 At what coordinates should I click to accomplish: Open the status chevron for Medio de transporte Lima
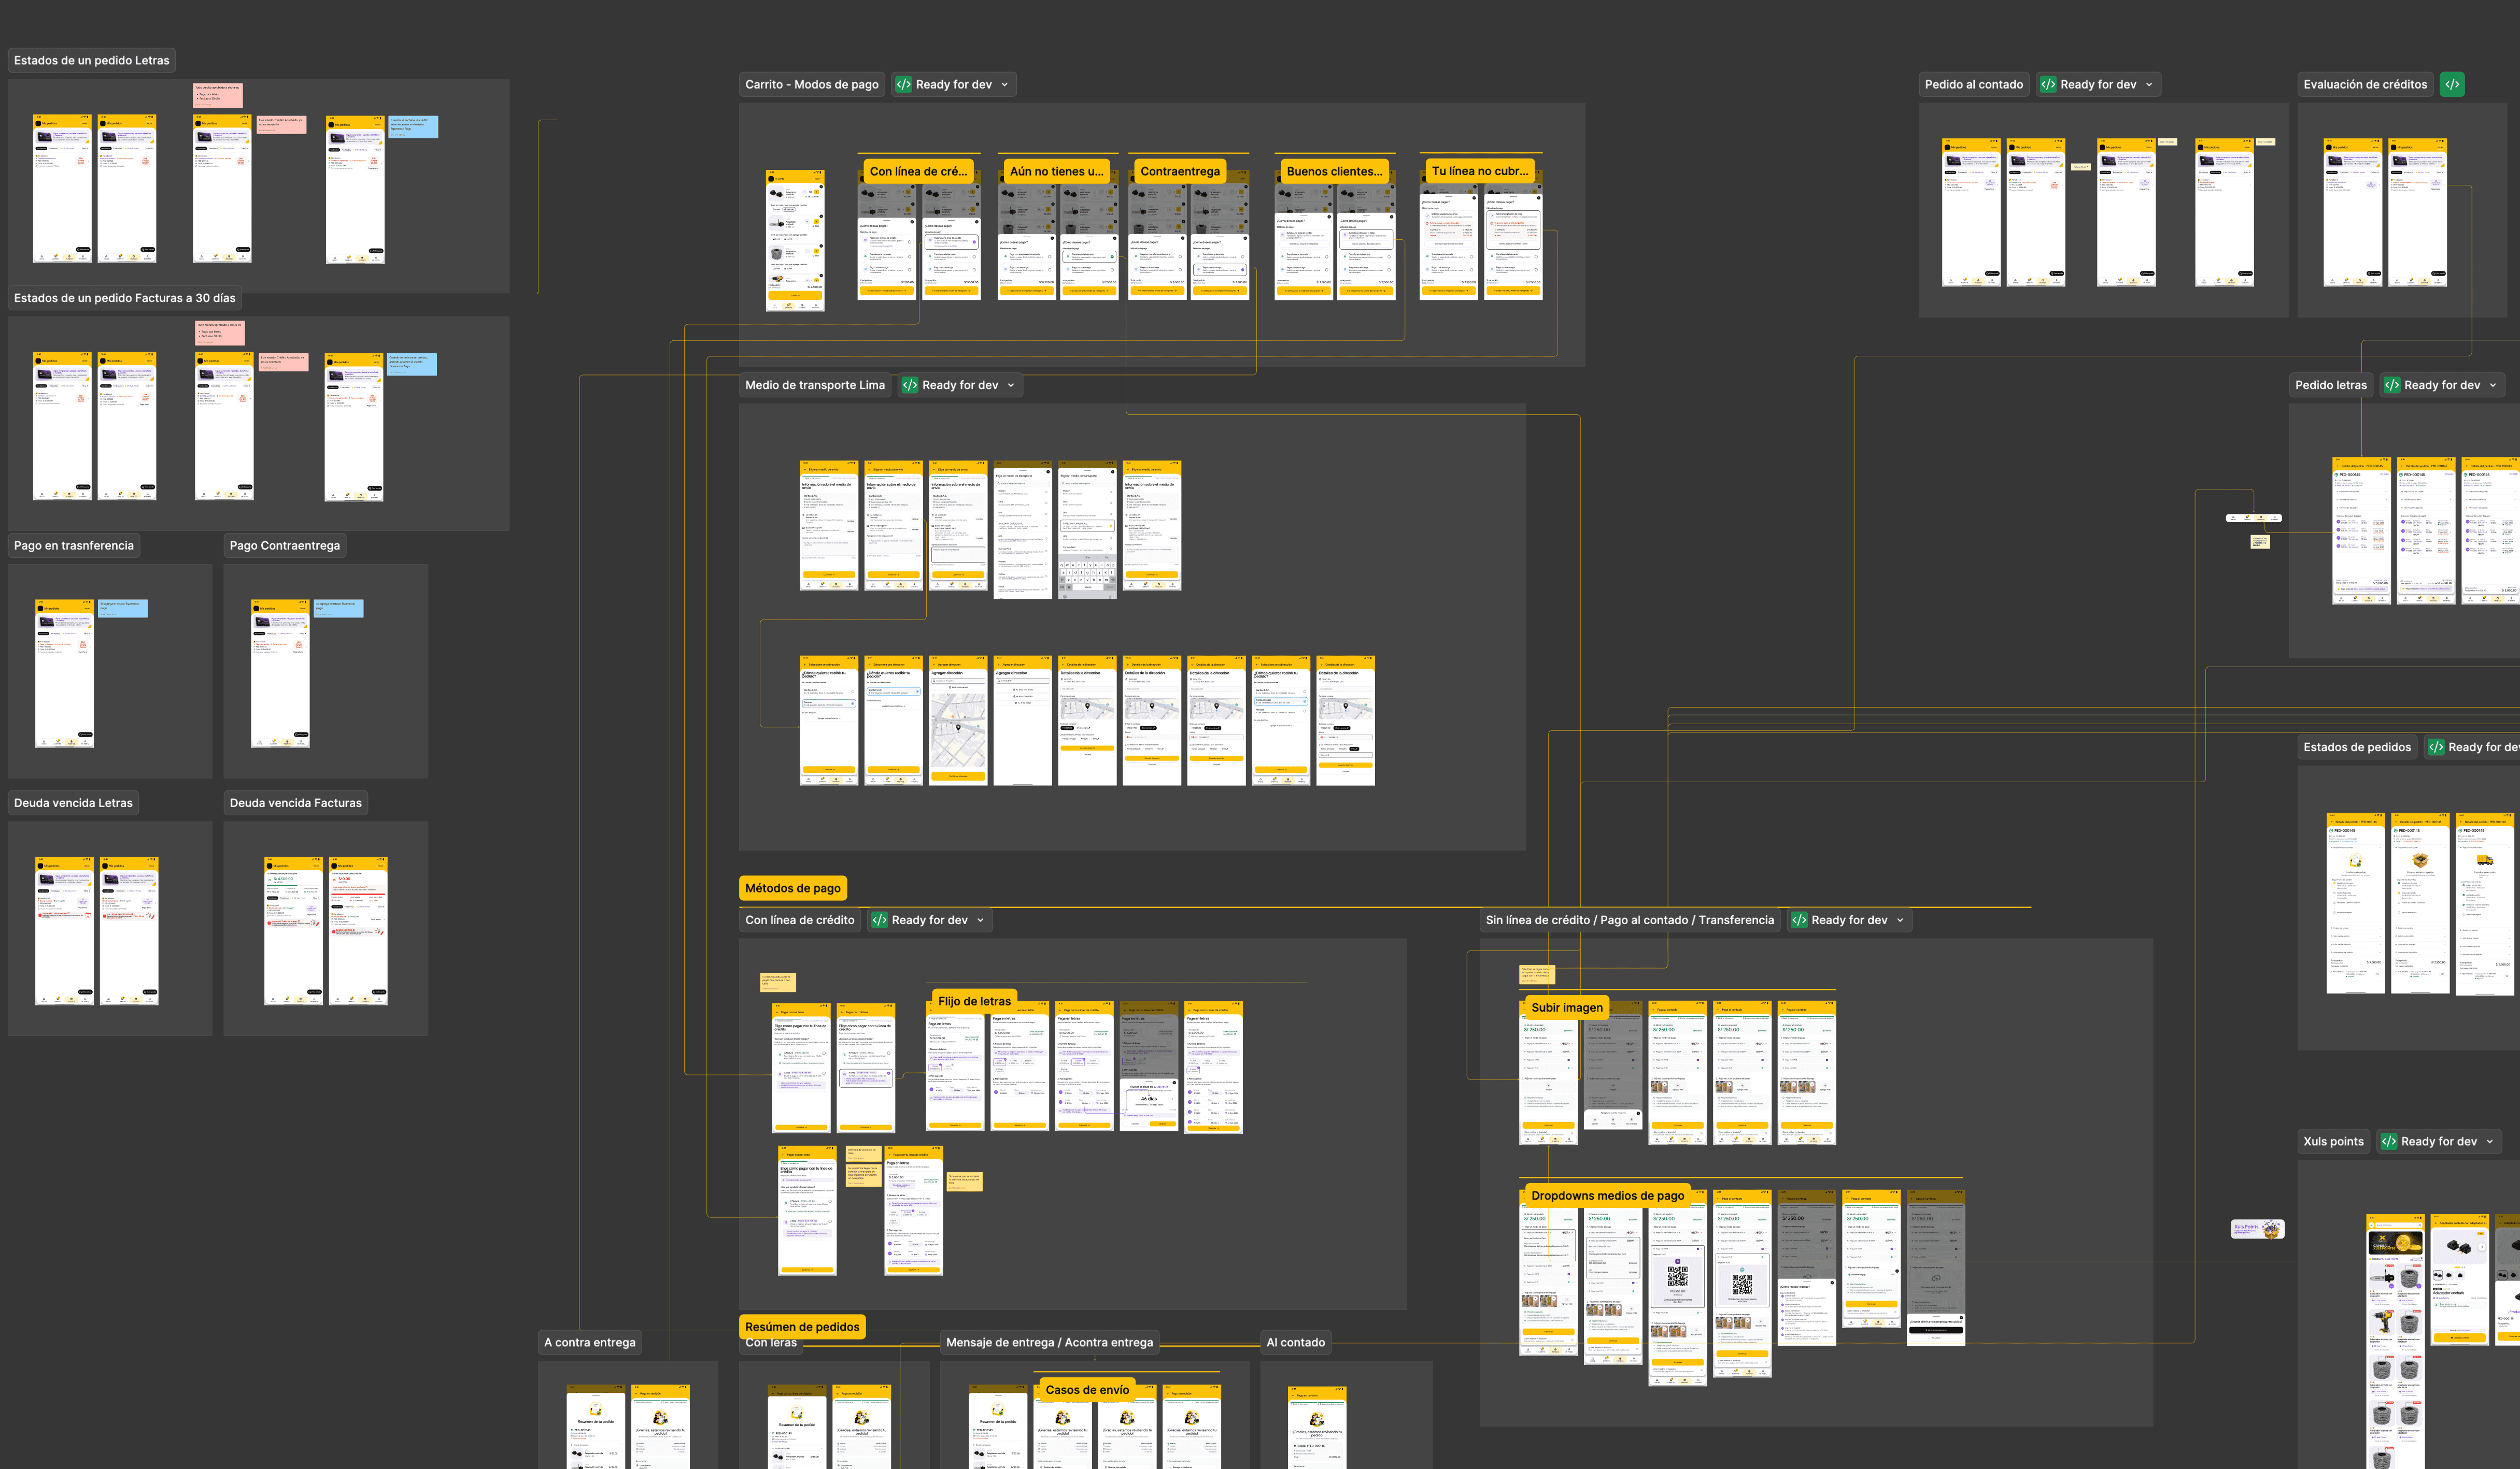1010,385
